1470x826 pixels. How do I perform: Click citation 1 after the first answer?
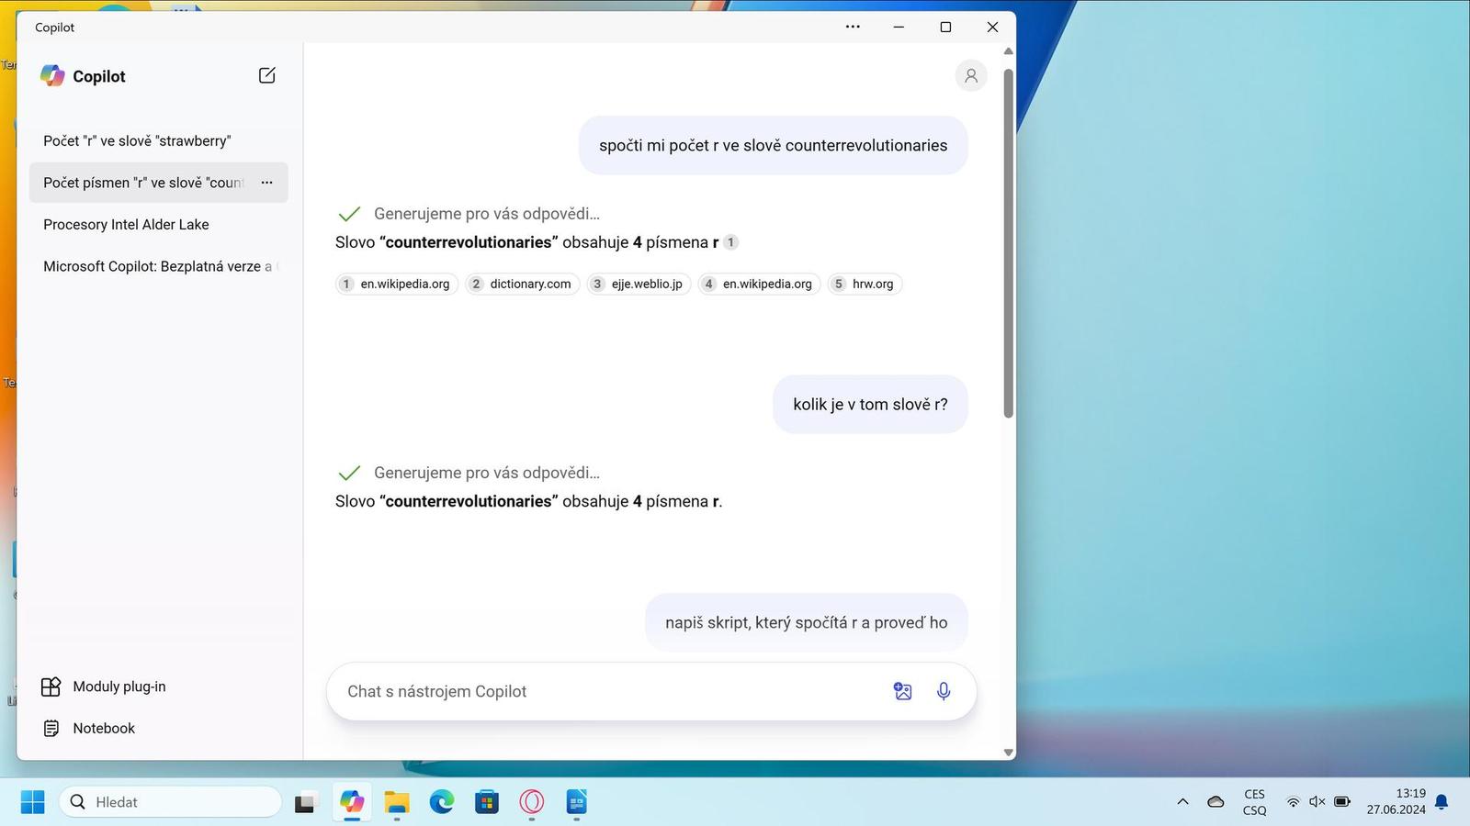point(730,242)
